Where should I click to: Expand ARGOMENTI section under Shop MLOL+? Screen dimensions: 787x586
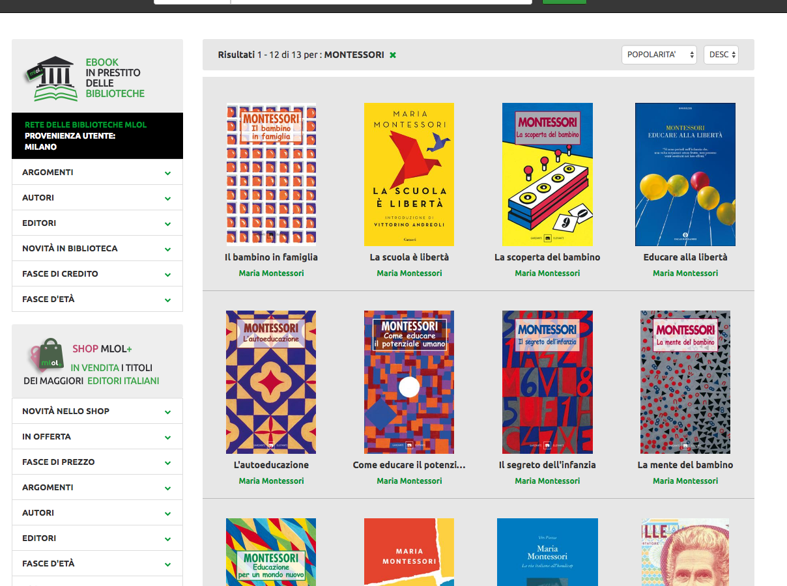pyautogui.click(x=97, y=488)
